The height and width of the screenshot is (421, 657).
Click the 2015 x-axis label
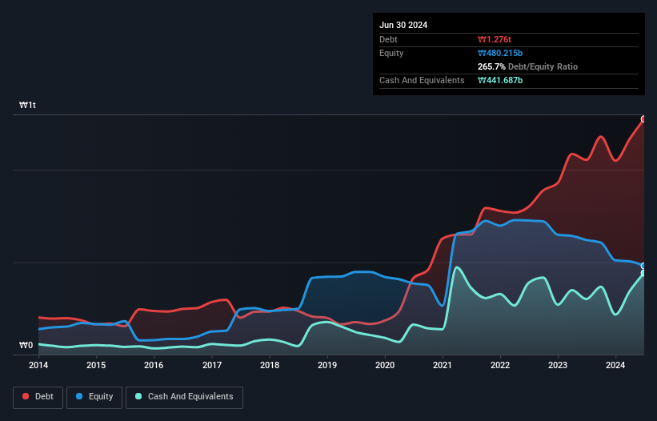tap(96, 365)
